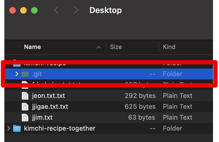Image resolution: width=219 pixels, height=142 pixels.
Task: Click the jjigae.txt.txt document icon
Action: (x=25, y=107)
